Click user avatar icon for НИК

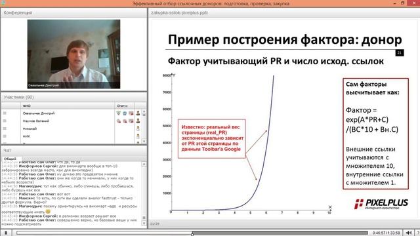tap(138, 136)
